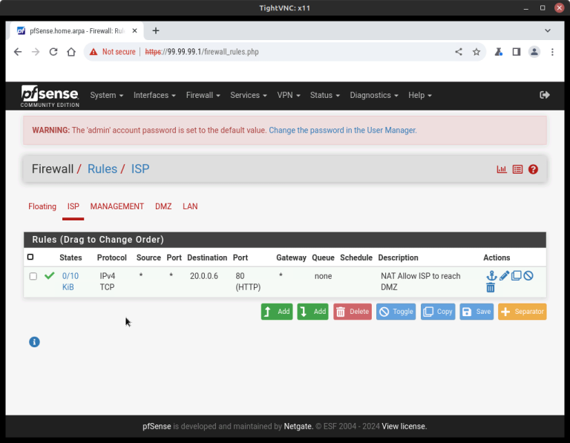Follow the Change the password link
Image resolution: width=570 pixels, height=443 pixels.
(342, 130)
